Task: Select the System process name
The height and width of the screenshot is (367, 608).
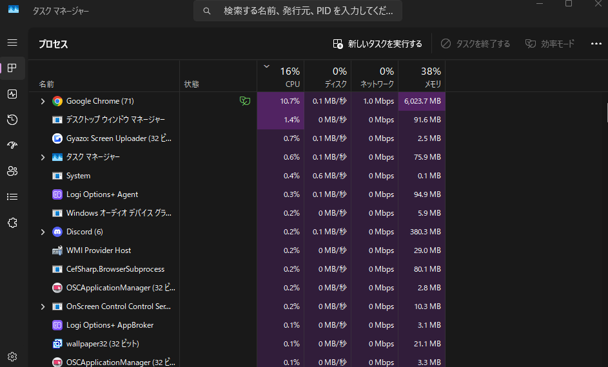Action: pos(78,176)
